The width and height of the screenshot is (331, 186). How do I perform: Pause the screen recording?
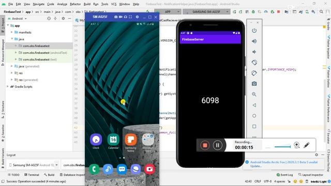(x=217, y=145)
